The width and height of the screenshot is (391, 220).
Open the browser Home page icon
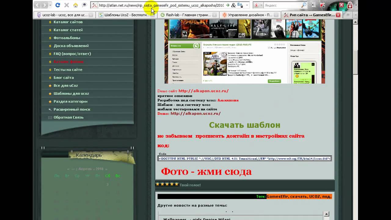click(75, 5)
